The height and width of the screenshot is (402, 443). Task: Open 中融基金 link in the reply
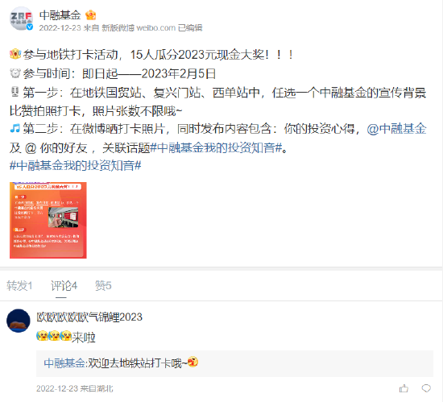[64, 363]
